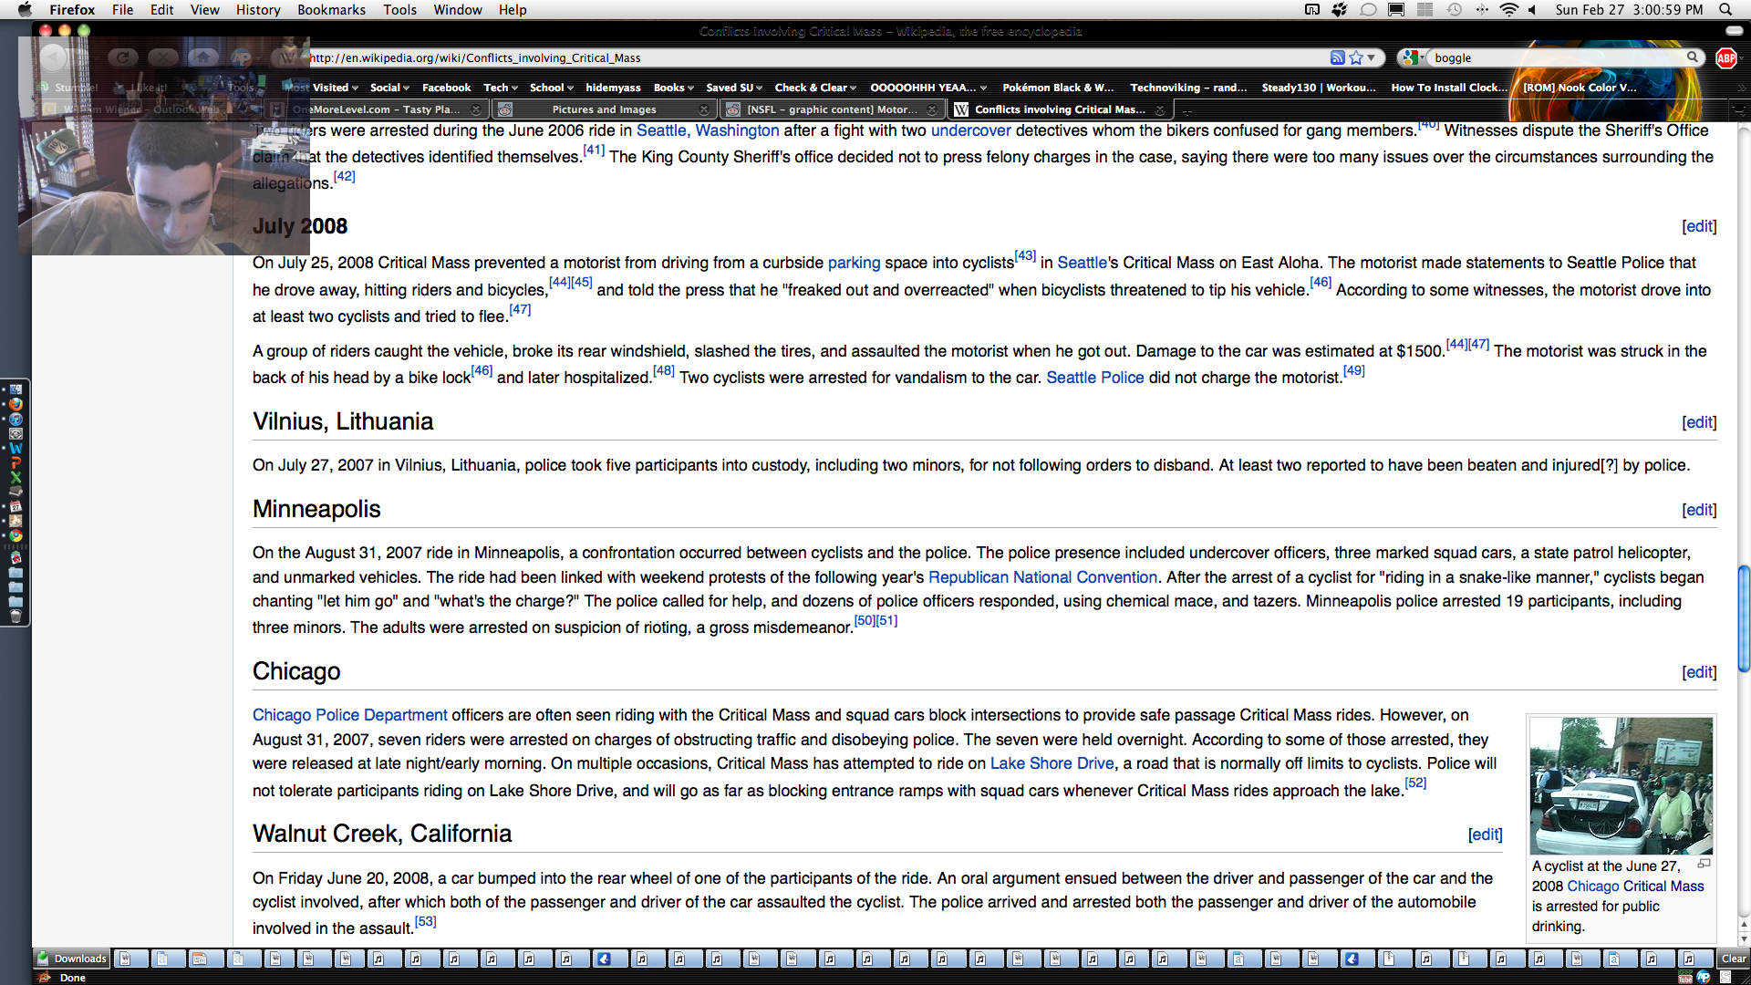Open the Bookmarks menu
1751x985 pixels.
click(331, 9)
